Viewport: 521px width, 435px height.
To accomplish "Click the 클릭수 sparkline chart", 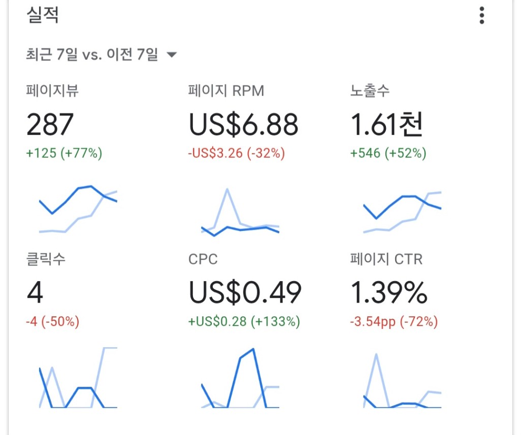I will [x=78, y=378].
